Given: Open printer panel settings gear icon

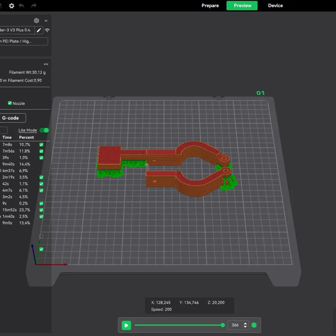Looking at the screenshot, I should coord(36,21).
